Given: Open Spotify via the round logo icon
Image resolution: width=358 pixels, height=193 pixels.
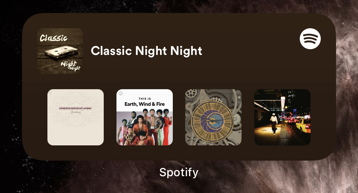Looking at the screenshot, I should tap(310, 39).
